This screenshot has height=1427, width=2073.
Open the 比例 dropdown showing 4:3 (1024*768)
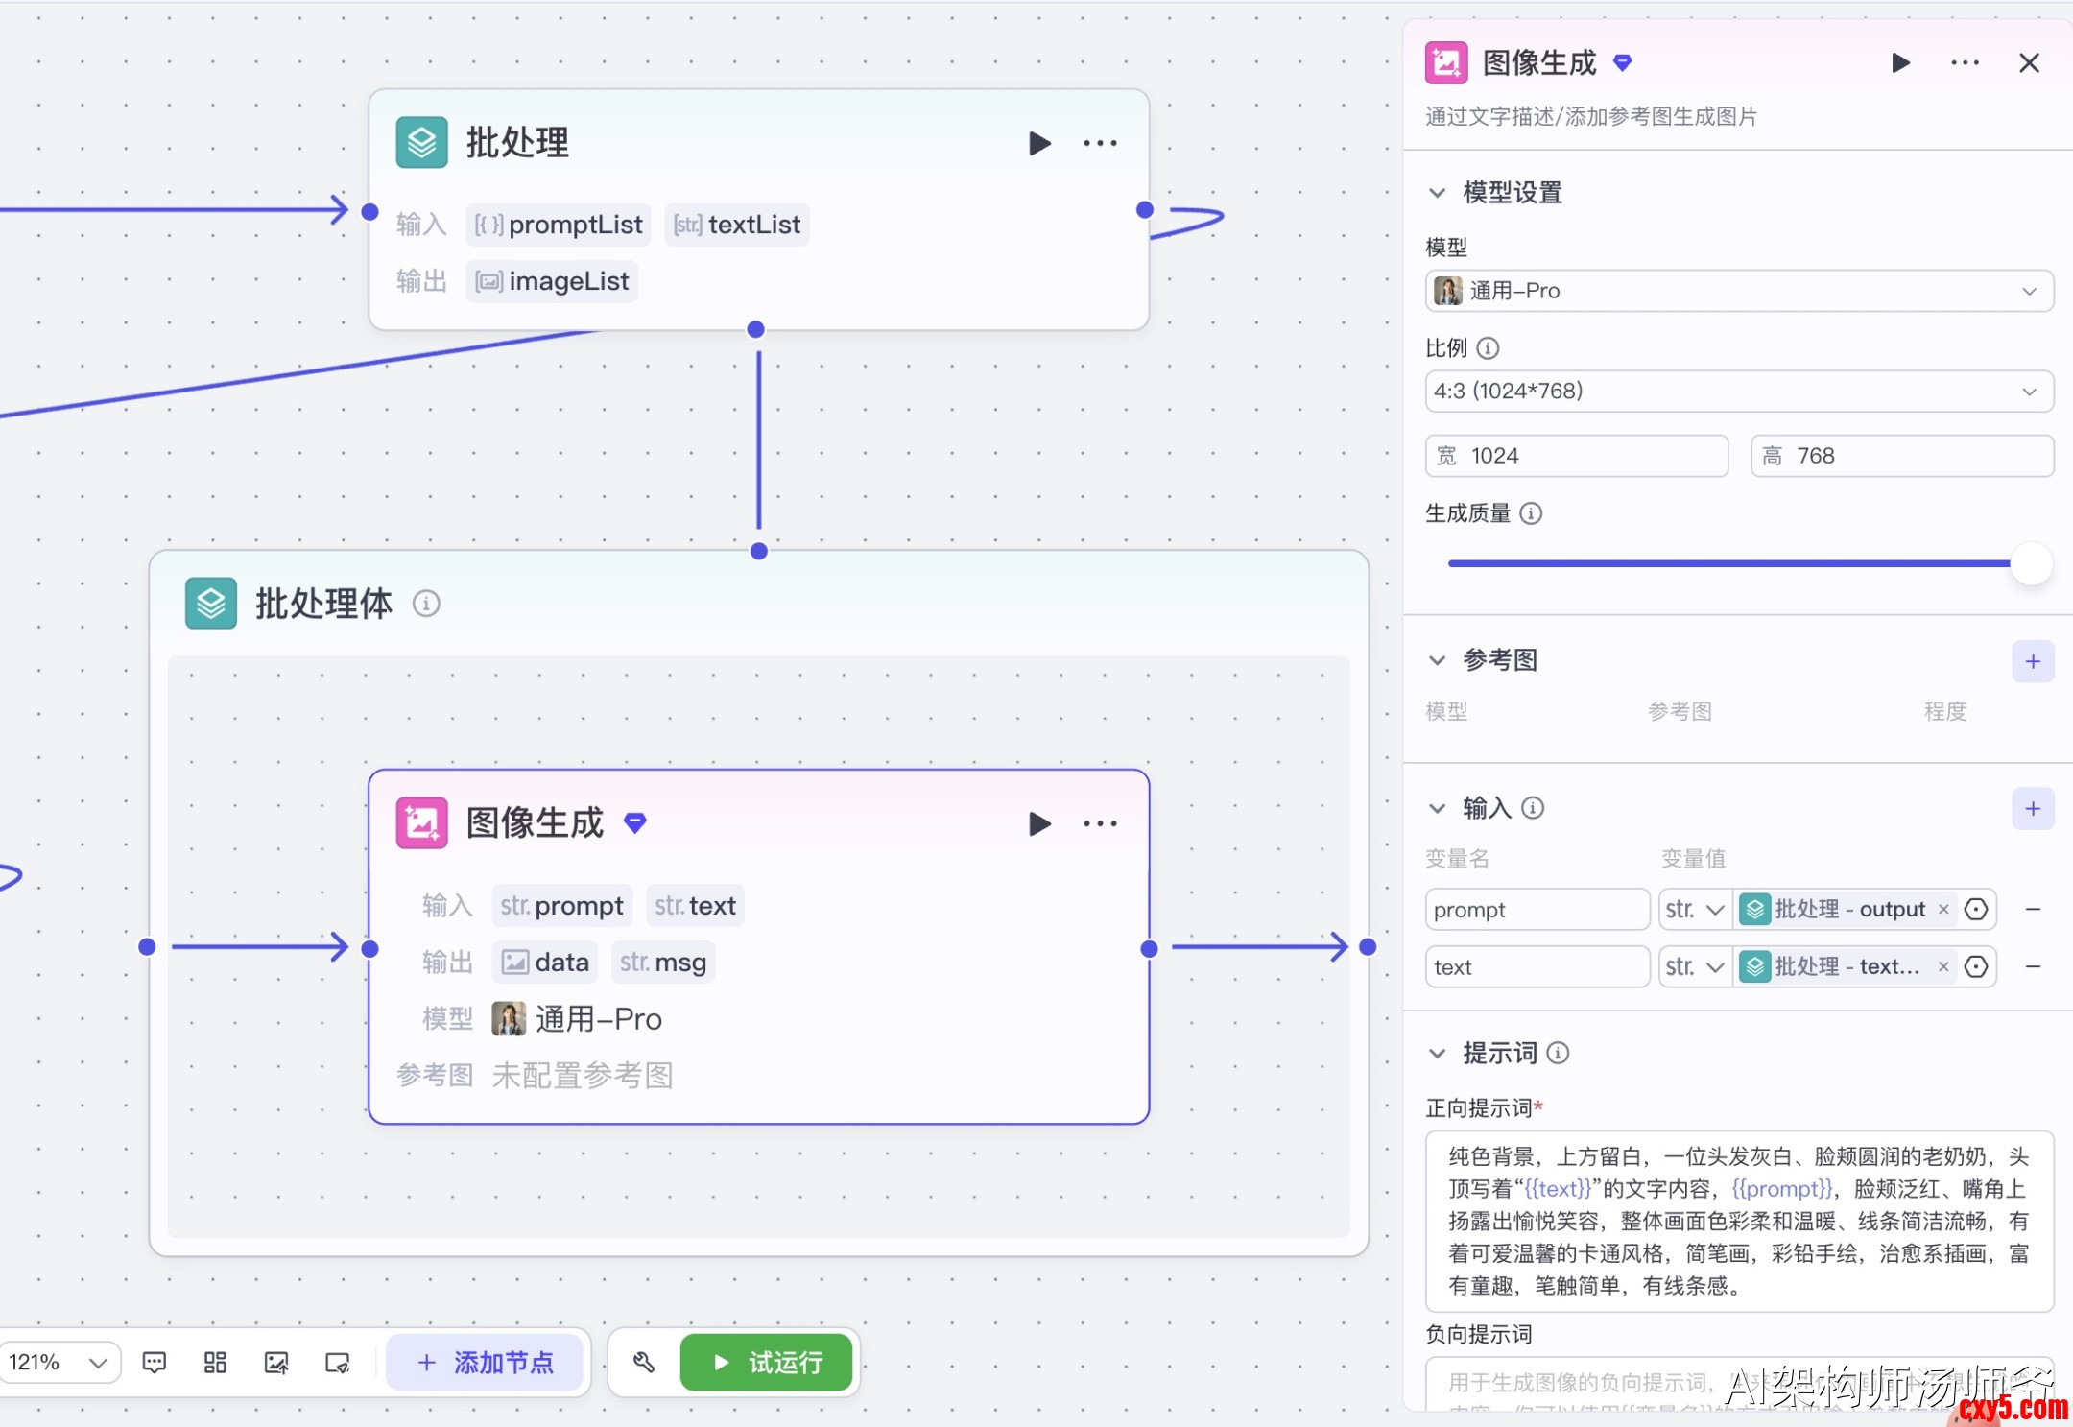coord(1738,392)
